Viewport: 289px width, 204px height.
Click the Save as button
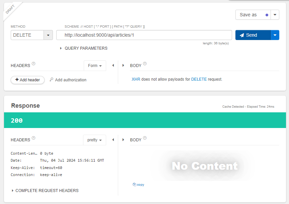click(253, 15)
